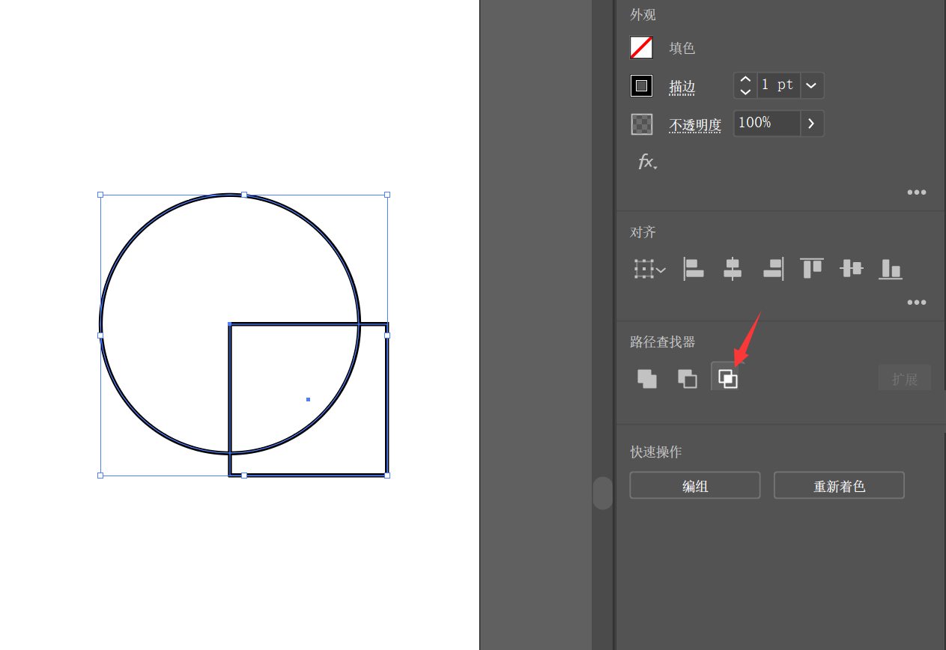Click the stroke color swatch (描边)
This screenshot has height=650, width=946.
[x=641, y=85]
